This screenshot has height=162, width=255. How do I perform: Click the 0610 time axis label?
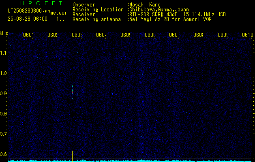pos(248,35)
